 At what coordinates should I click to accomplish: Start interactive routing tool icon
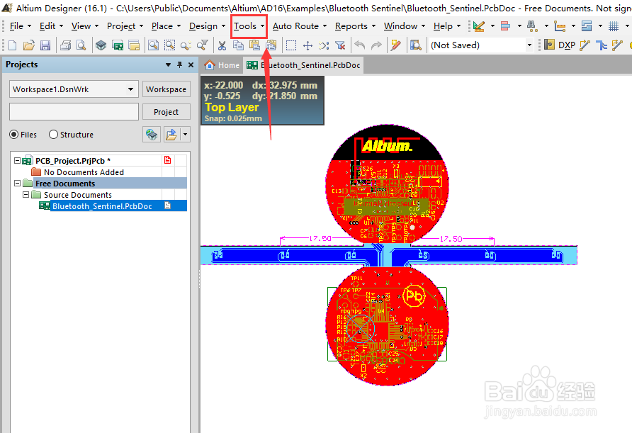[585, 45]
